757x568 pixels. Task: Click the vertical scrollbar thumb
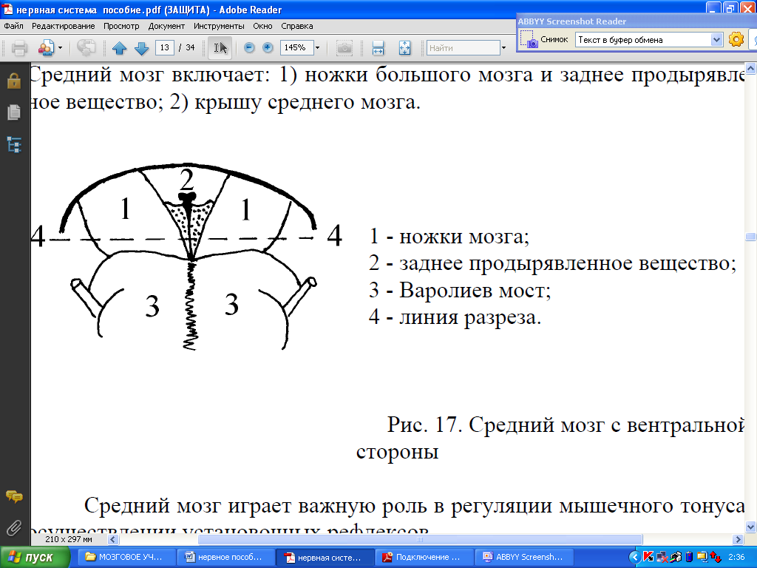751,236
